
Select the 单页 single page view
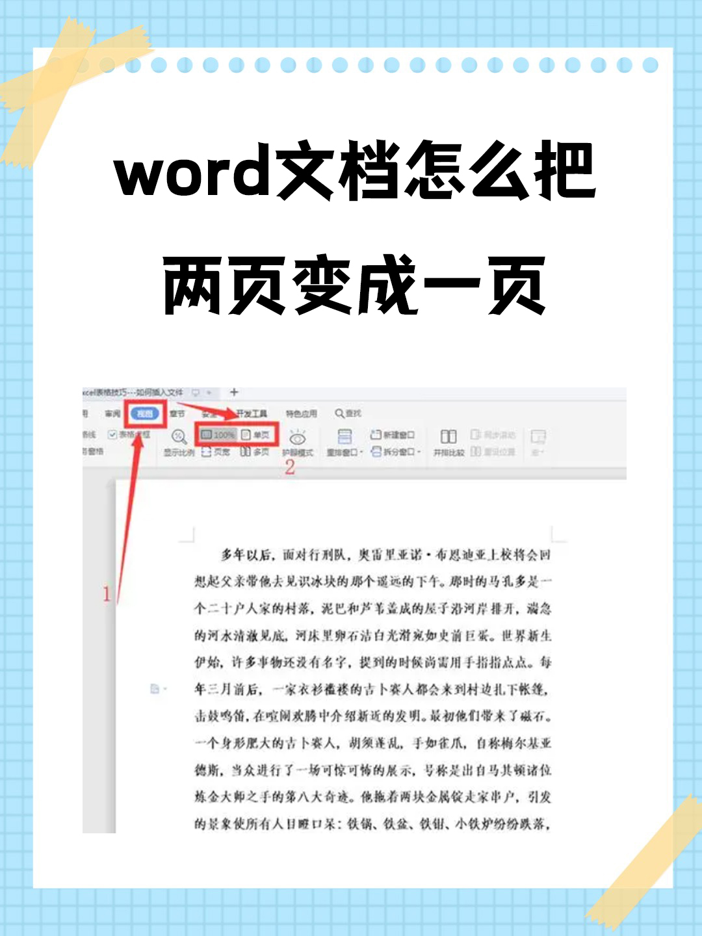(255, 435)
